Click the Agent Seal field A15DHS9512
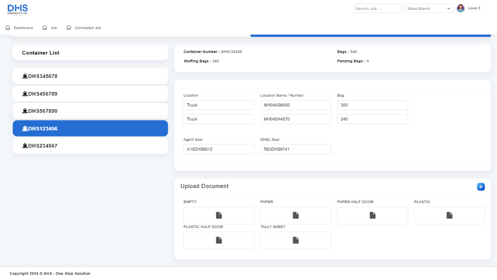Screen dimensions: 497x280 (x=219, y=149)
